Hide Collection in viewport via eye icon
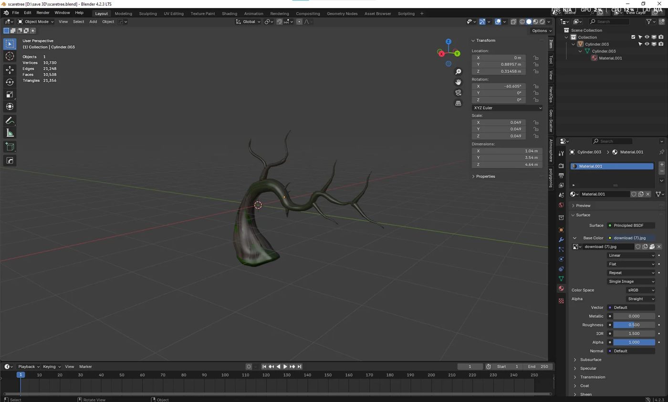The image size is (668, 402). [x=647, y=37]
